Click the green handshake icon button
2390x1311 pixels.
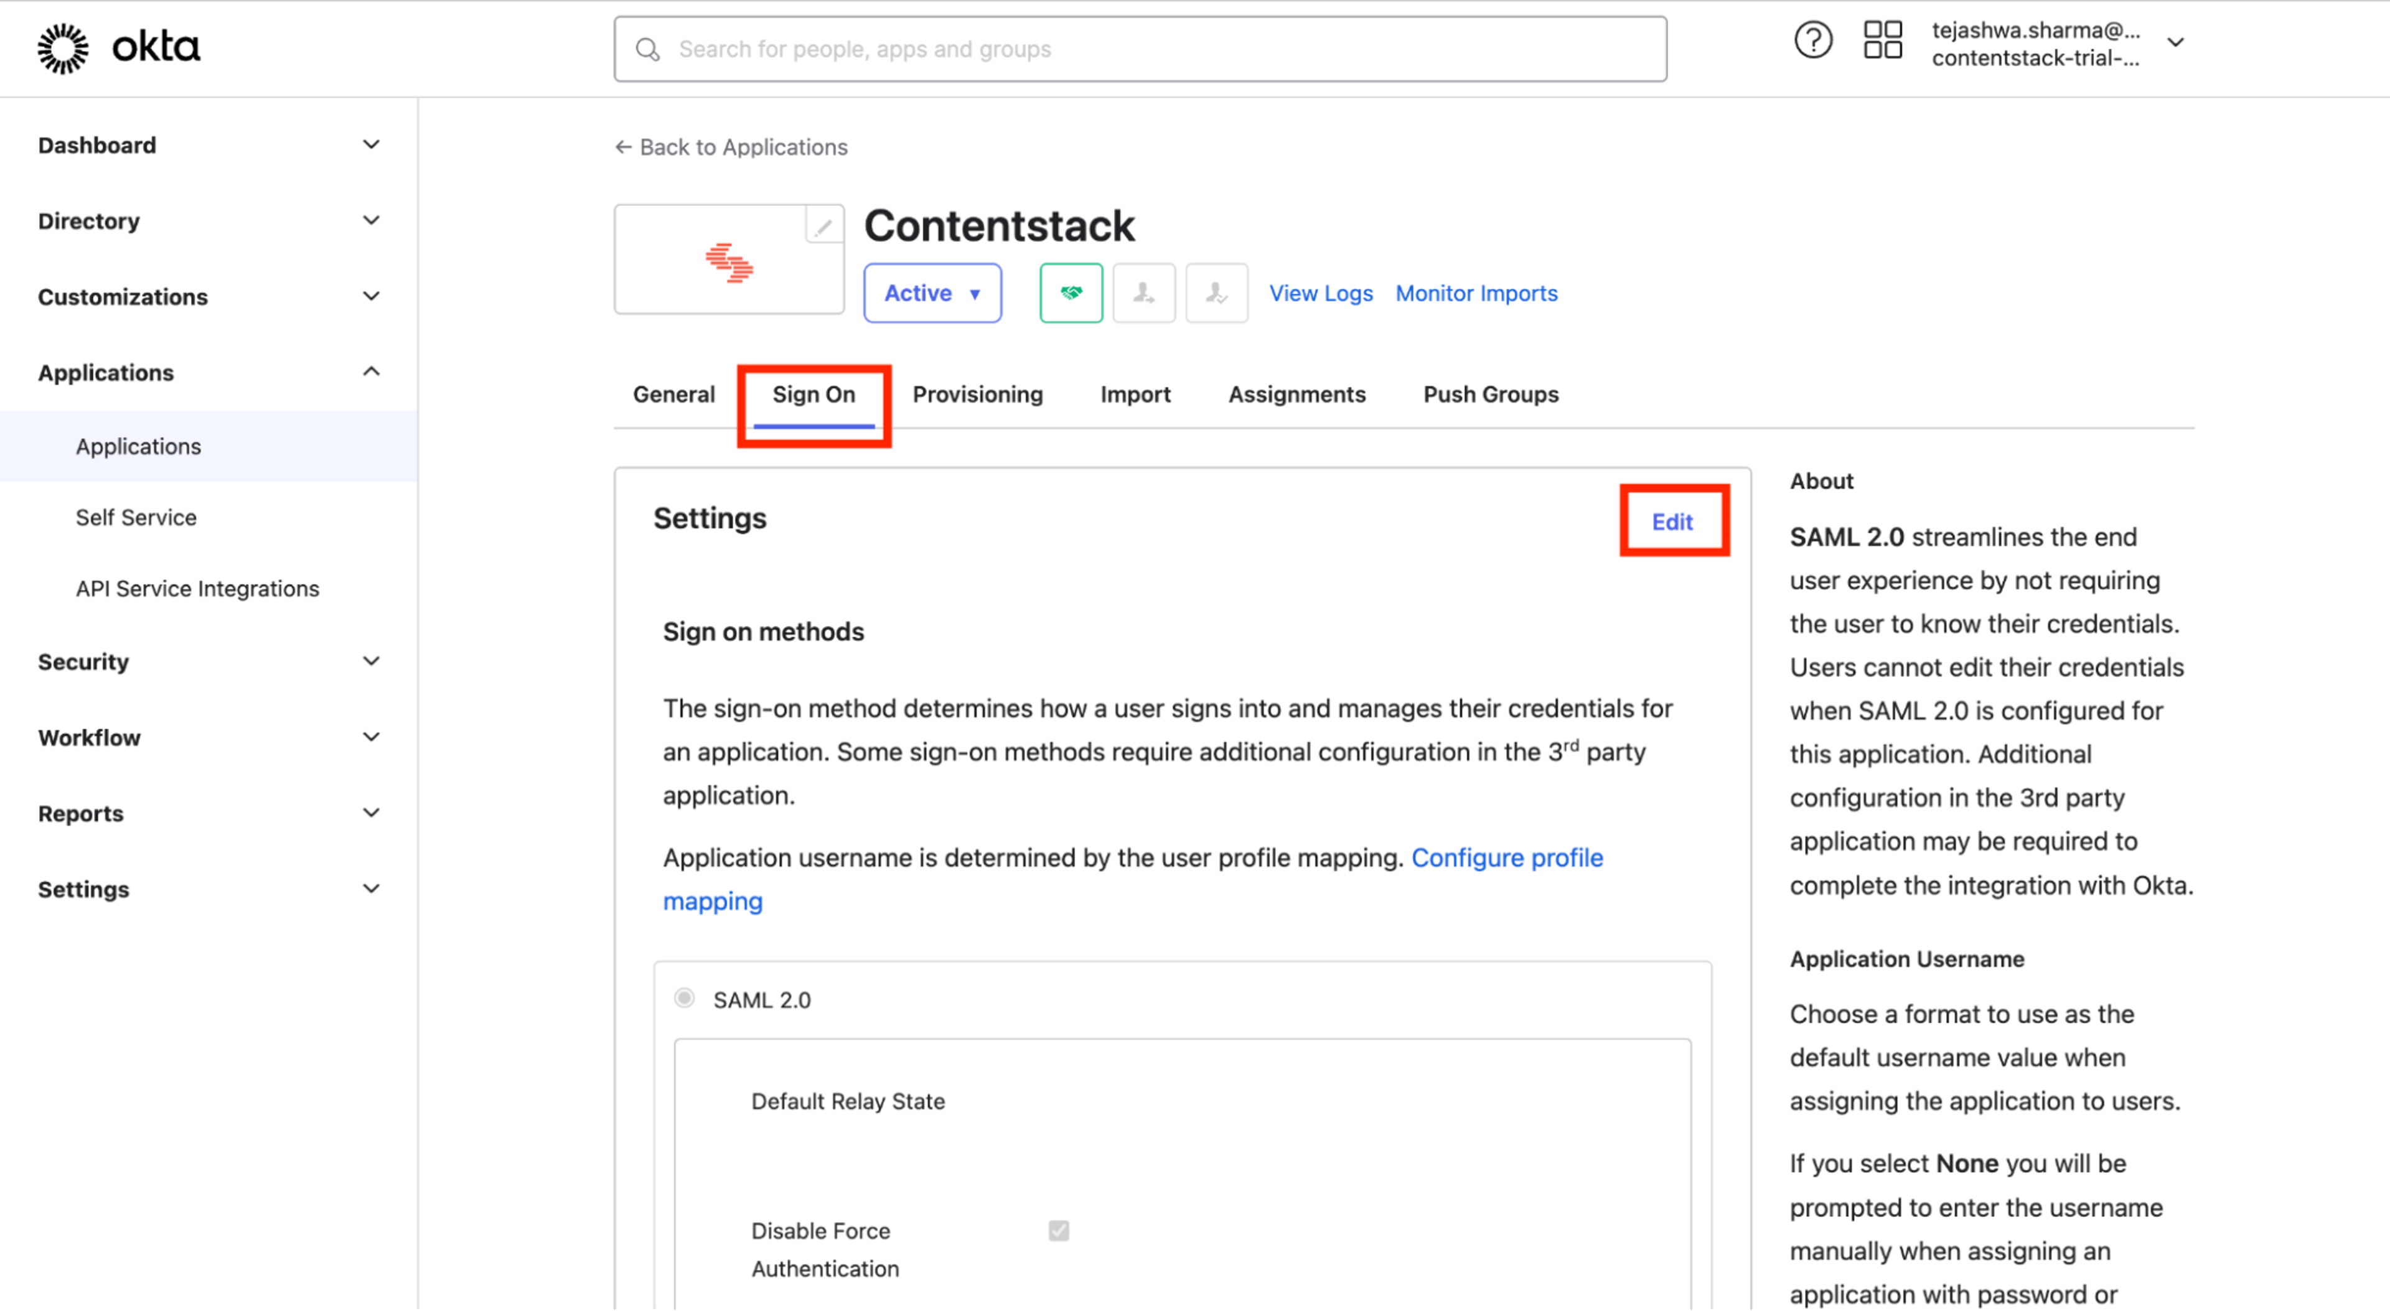coord(1071,293)
